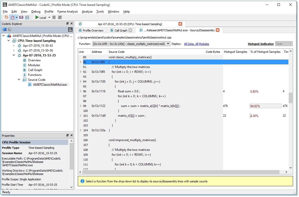
Task: Open Tools menu
Action: (x=100, y=11)
